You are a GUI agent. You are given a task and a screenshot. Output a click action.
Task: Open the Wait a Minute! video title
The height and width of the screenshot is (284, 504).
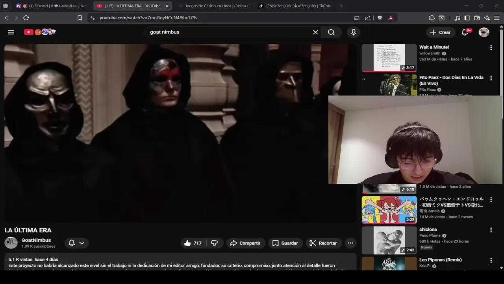pyautogui.click(x=434, y=47)
